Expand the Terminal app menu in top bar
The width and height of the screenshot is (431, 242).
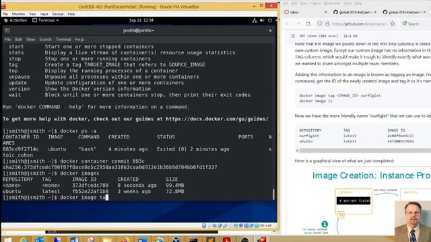46,20
